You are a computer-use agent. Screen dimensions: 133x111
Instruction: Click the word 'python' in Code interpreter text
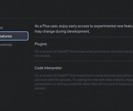(x=127, y=76)
